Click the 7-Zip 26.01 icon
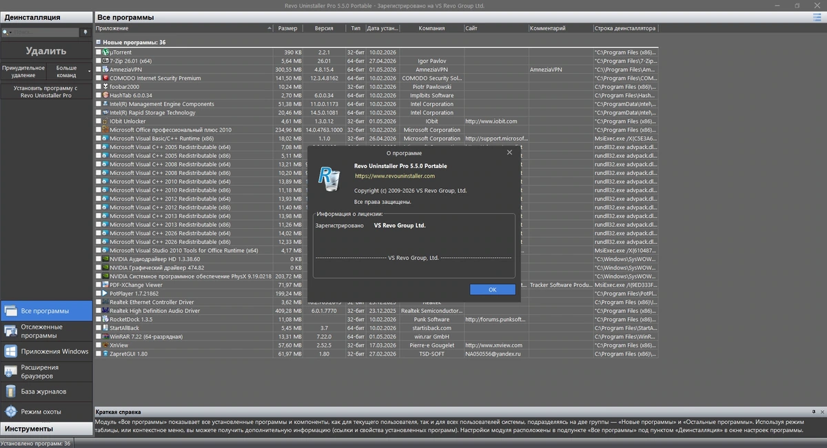Screen dimensions: 827x448 (x=105, y=61)
